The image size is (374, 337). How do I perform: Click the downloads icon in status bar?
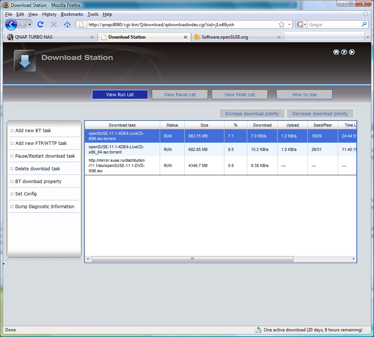(258, 330)
